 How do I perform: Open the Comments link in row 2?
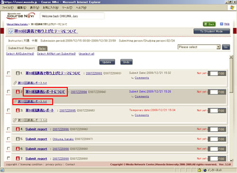142,96
